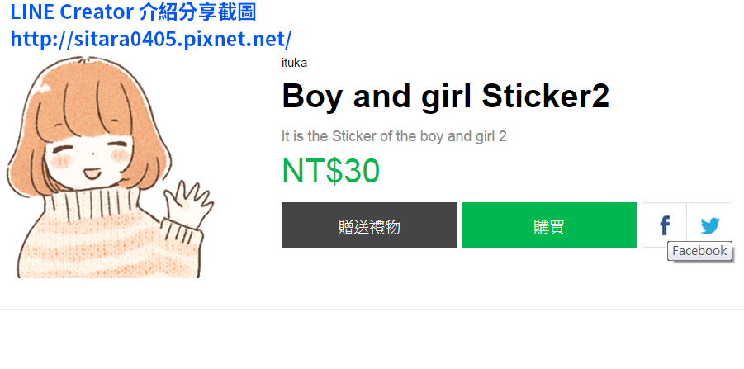The height and width of the screenshot is (369, 744).
Task: Click the word Sticker2 in title
Action: coord(545,96)
